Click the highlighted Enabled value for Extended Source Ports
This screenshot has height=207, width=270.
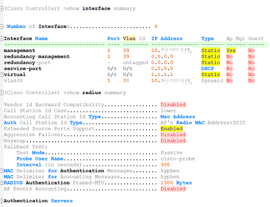(x=172, y=129)
